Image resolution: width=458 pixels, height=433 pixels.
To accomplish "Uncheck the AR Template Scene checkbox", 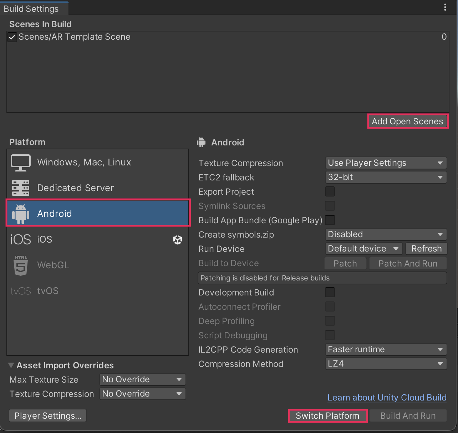I will click(x=12, y=37).
